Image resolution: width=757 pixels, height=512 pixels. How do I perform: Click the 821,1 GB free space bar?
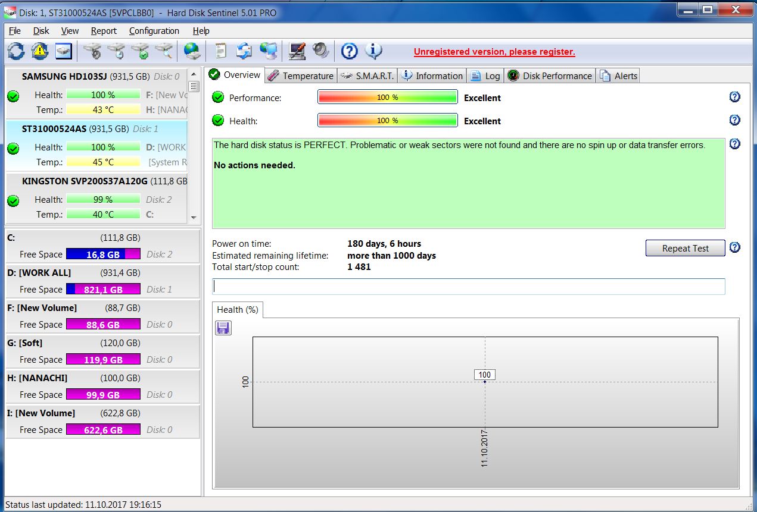click(x=103, y=289)
